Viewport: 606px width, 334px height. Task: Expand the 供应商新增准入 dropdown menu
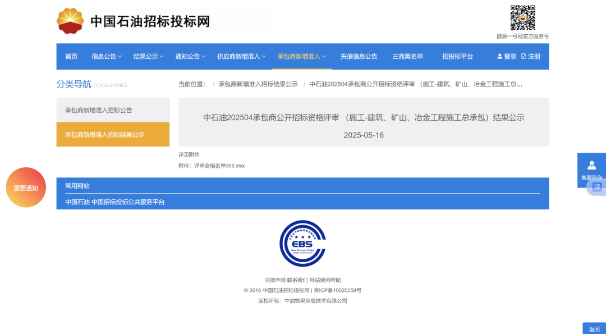tap(241, 57)
